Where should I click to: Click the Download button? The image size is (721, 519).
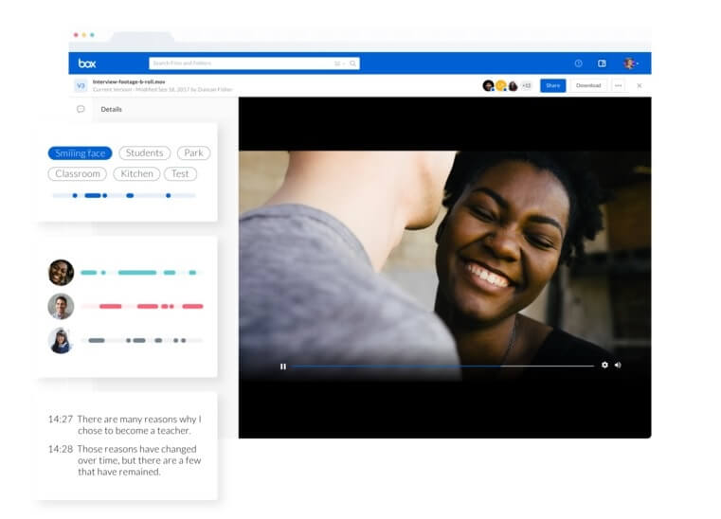(587, 85)
